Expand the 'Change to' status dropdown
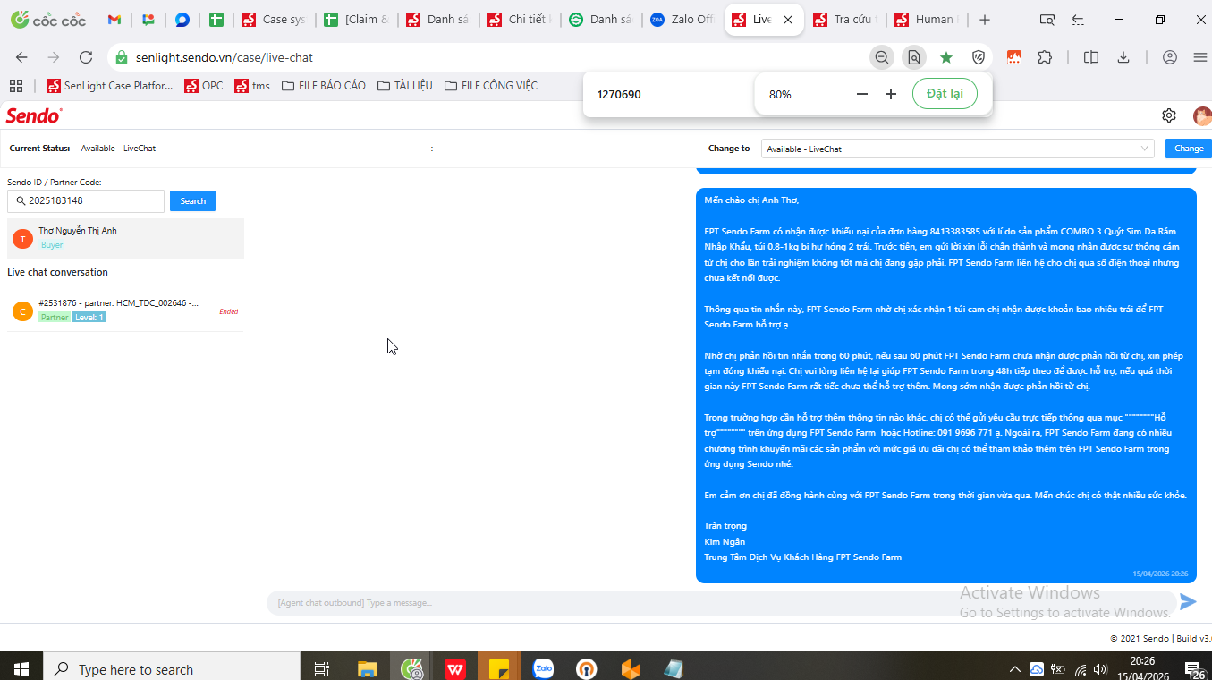Viewport: 1212px width, 680px height. 958,149
